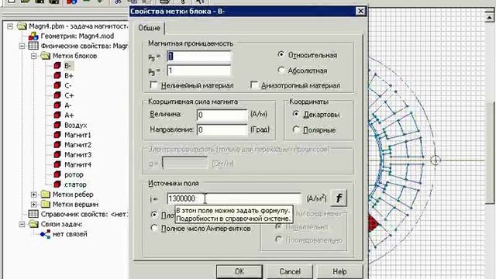This screenshot has height=279, width=496.
Task: Collapse the Magn4.pbm root node
Action: coord(10,26)
